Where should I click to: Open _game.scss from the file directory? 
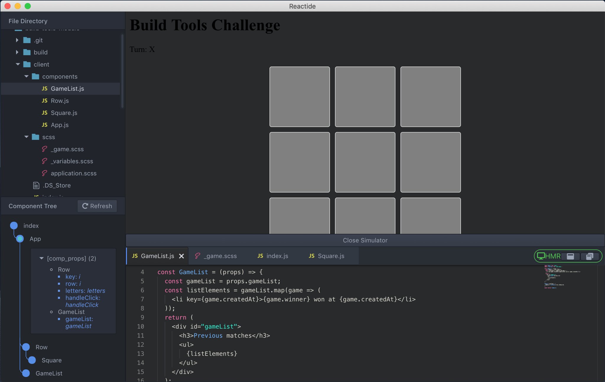(61, 149)
